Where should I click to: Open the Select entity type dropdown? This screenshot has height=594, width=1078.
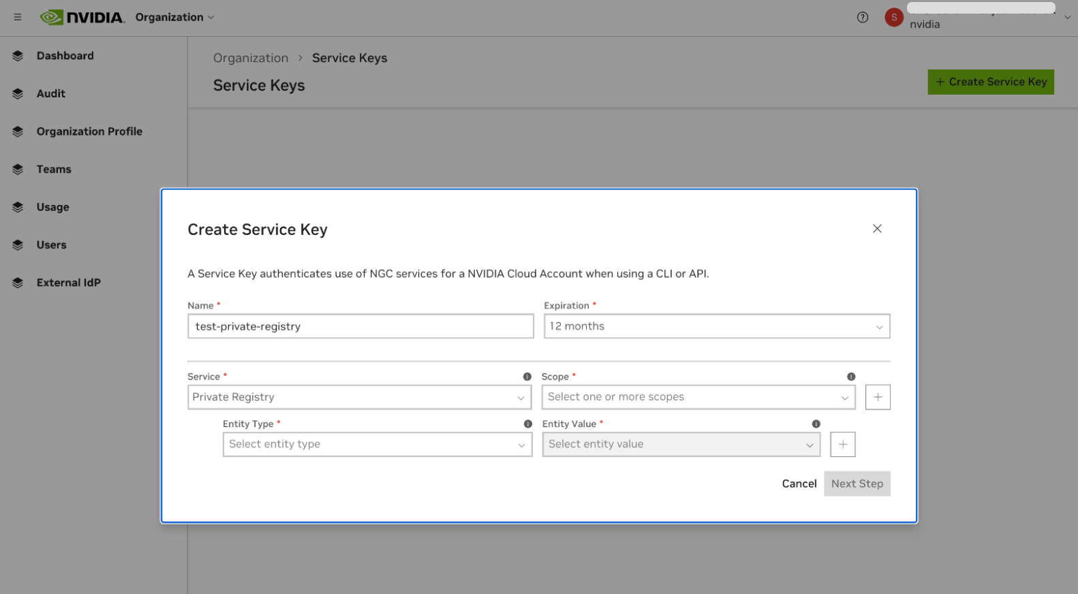coord(378,444)
